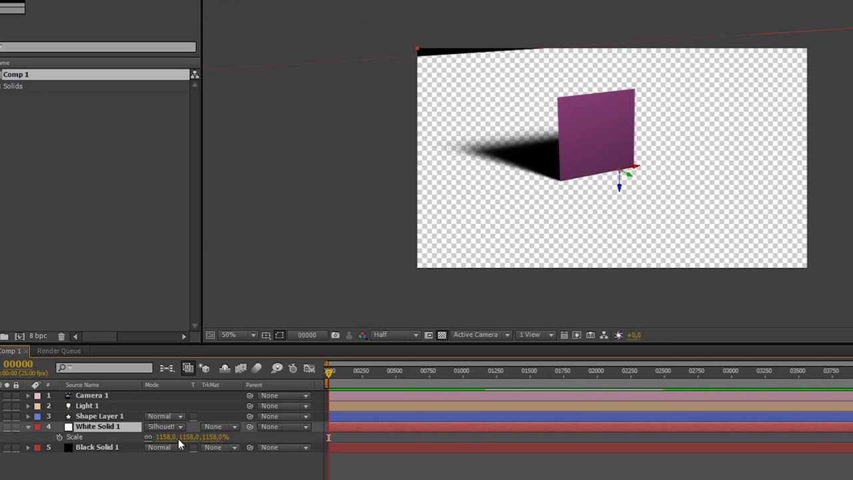Open the Comp Flowchart icon in viewer

point(604,335)
